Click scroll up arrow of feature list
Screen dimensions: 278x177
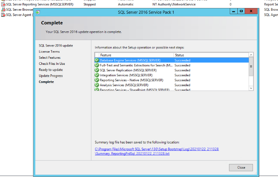coord(251,55)
